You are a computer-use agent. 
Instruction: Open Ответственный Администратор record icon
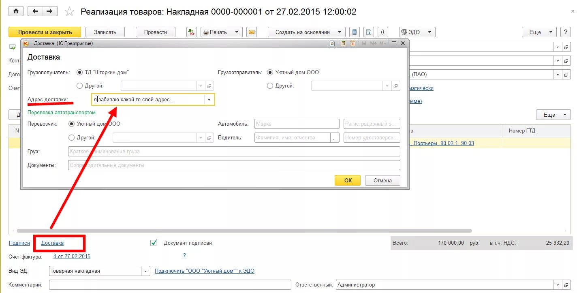coord(566,285)
